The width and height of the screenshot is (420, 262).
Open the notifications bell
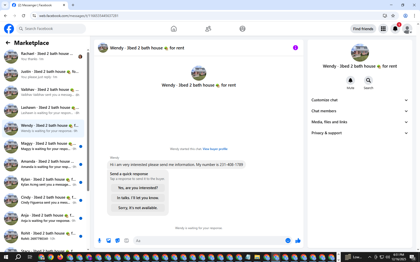pyautogui.click(x=395, y=29)
